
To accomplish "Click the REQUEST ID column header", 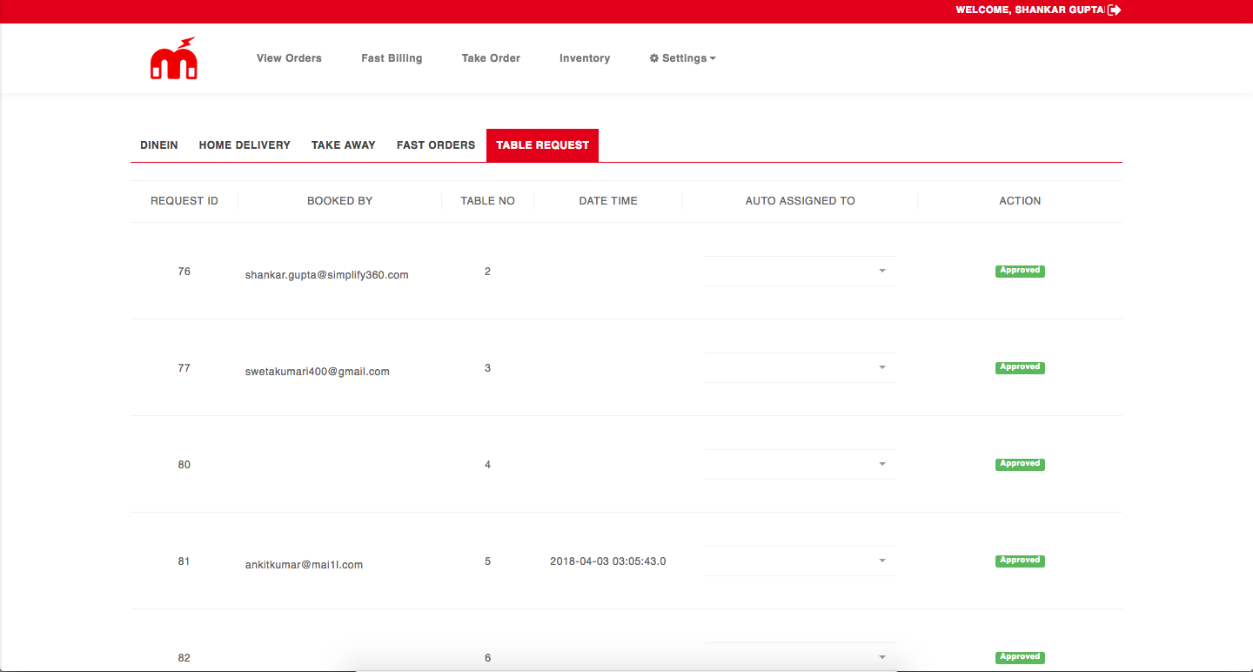I will (x=184, y=201).
